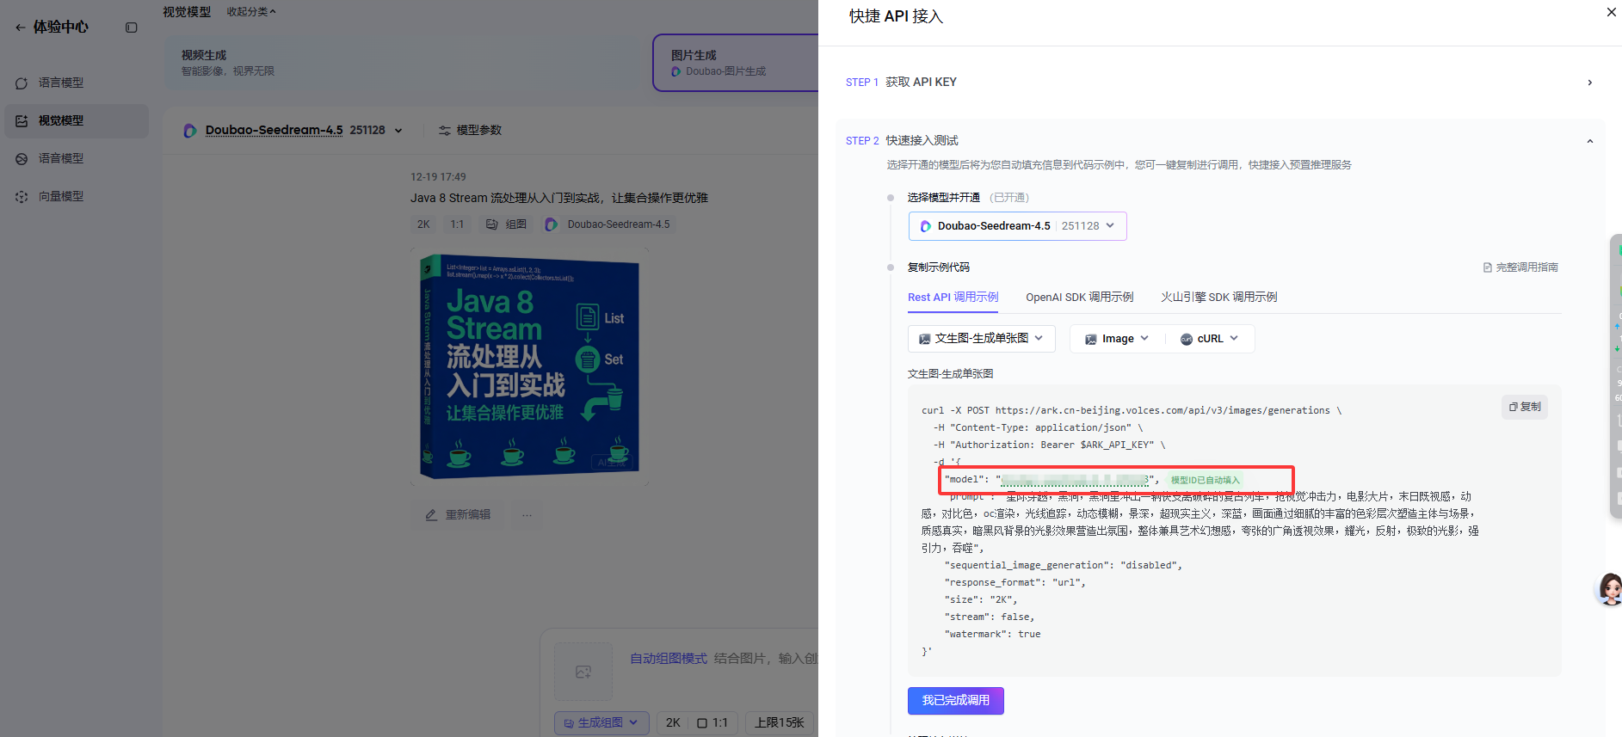Click the back arrow beside 体验中心
Viewport: 1622px width, 737px height.
click(20, 28)
